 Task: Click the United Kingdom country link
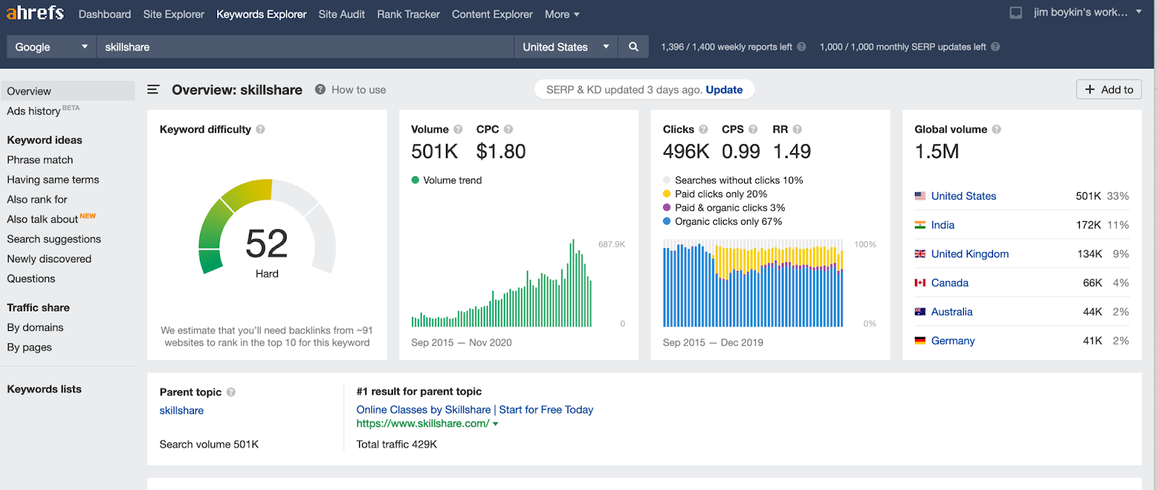tap(970, 254)
